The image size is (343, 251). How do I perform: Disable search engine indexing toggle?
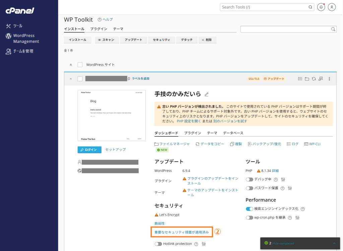point(249,209)
